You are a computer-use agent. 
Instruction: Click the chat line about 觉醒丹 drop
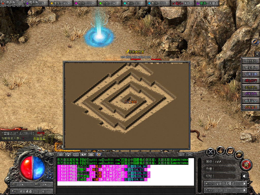coord(102,170)
